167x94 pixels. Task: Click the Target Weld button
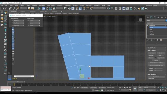pyautogui.click(x=161, y=58)
